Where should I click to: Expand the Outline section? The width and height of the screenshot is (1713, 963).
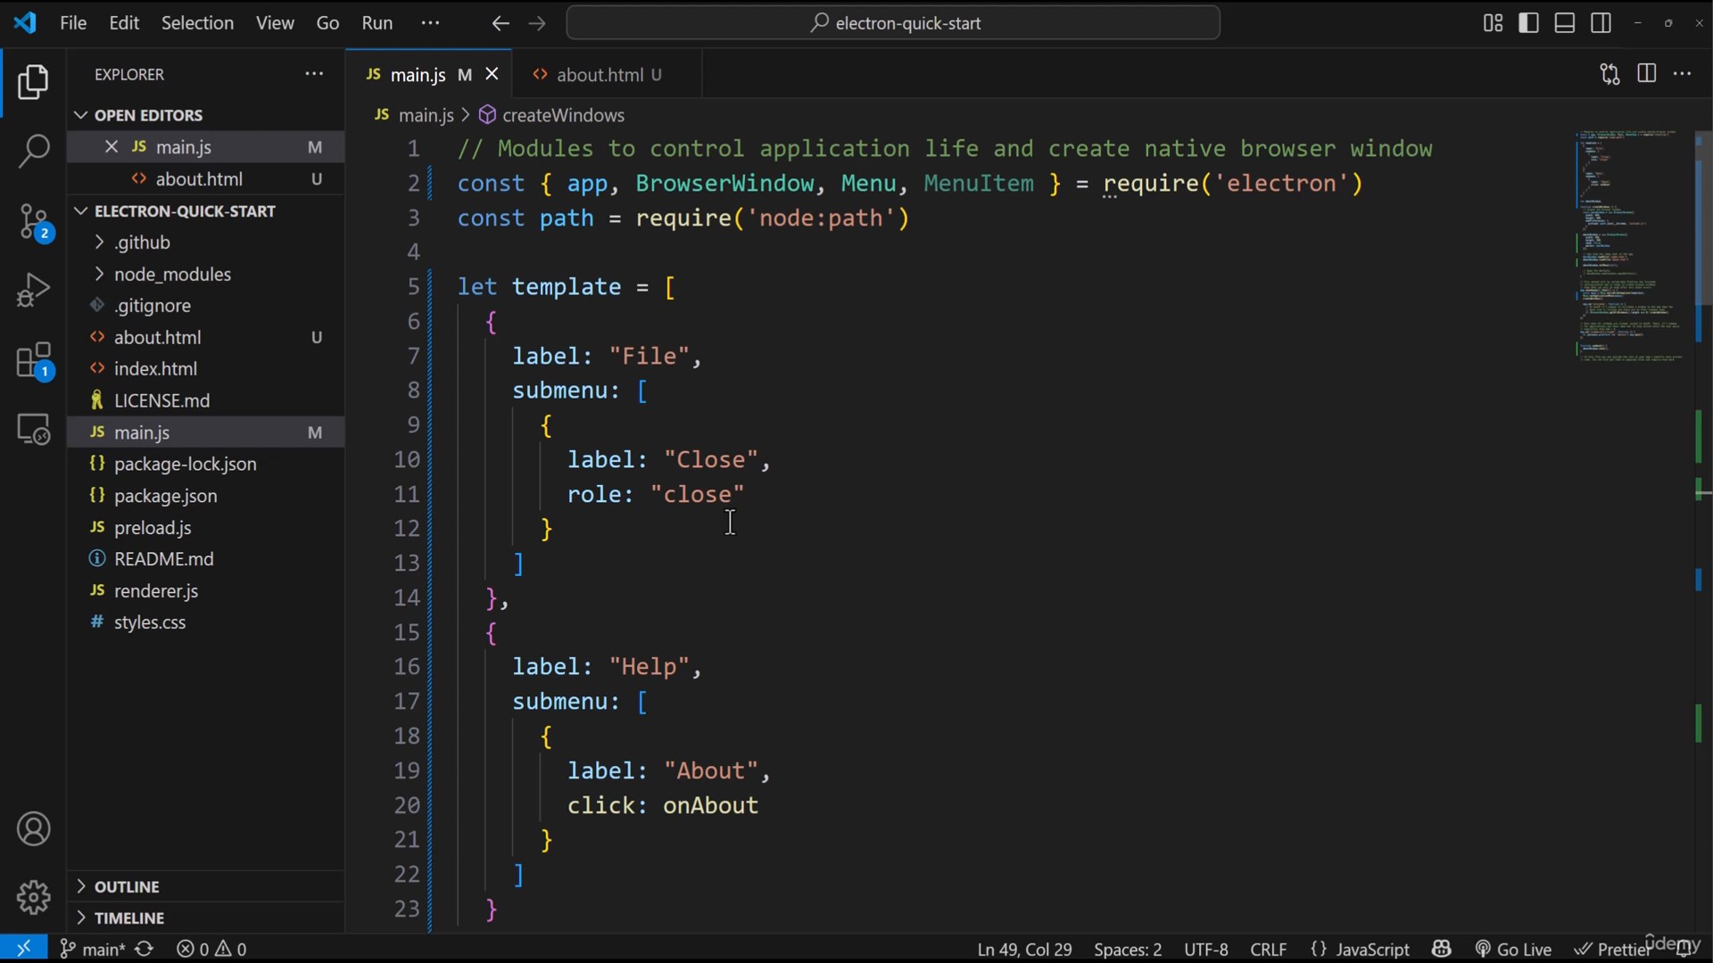(205, 886)
